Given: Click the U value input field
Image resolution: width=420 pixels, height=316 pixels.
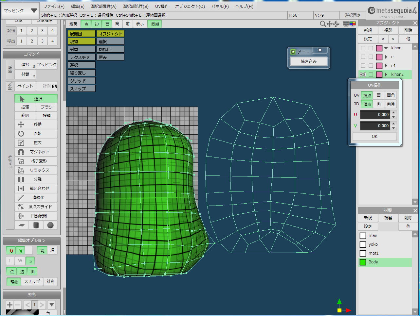Looking at the screenshot, I should [375, 115].
